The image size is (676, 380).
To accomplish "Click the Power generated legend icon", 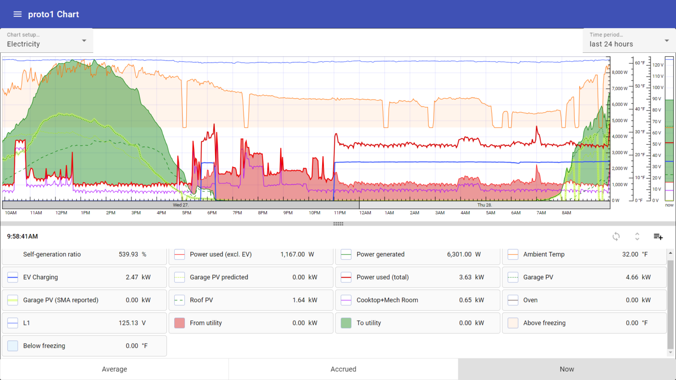I will coord(346,254).
